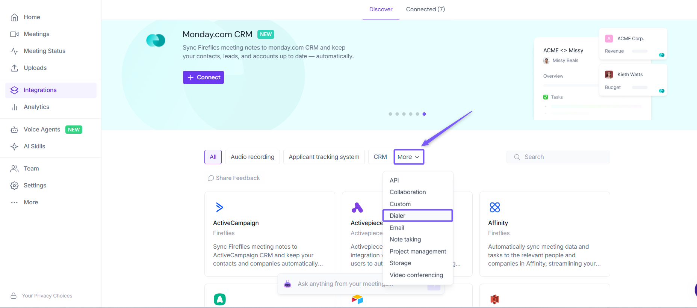The width and height of the screenshot is (697, 308).
Task: Toggle the CRM category filter
Action: [x=380, y=157]
